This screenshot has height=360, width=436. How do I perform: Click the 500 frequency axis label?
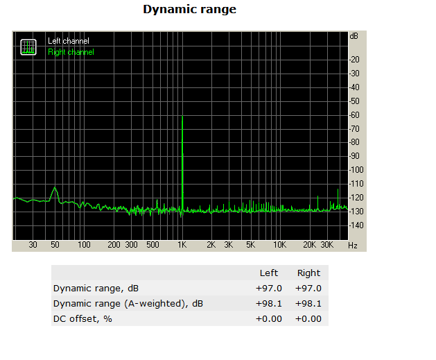coord(152,245)
